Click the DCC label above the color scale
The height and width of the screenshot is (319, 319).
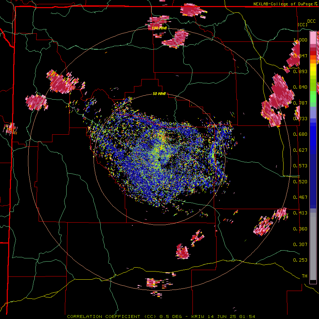coord(311,21)
